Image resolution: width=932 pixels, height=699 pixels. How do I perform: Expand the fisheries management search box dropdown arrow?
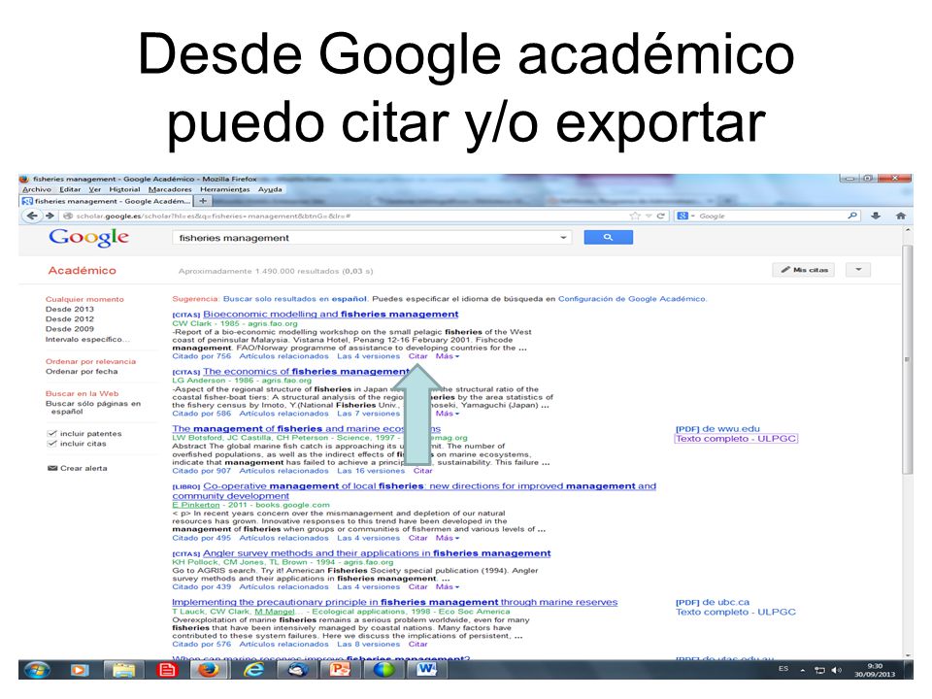coord(563,238)
